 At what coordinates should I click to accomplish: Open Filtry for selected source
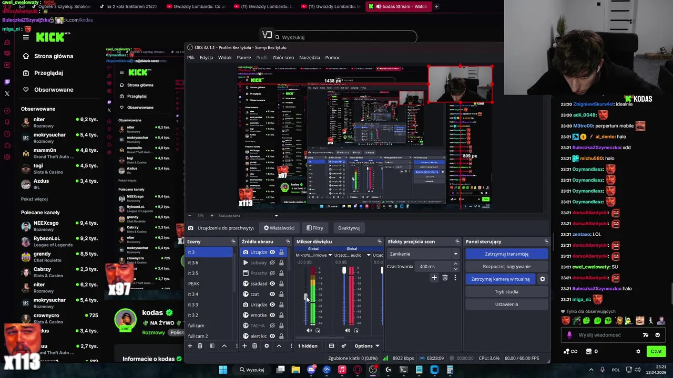tap(315, 228)
